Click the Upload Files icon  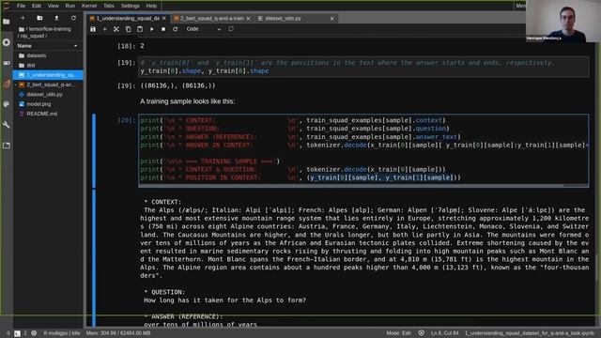56,18
